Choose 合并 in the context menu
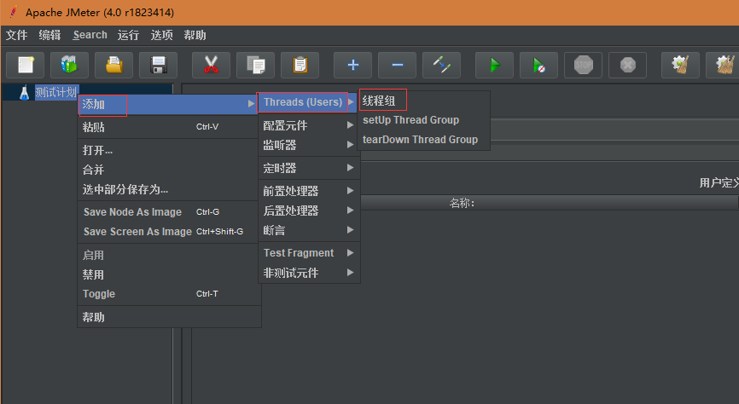The width and height of the screenshot is (739, 404). point(168,170)
